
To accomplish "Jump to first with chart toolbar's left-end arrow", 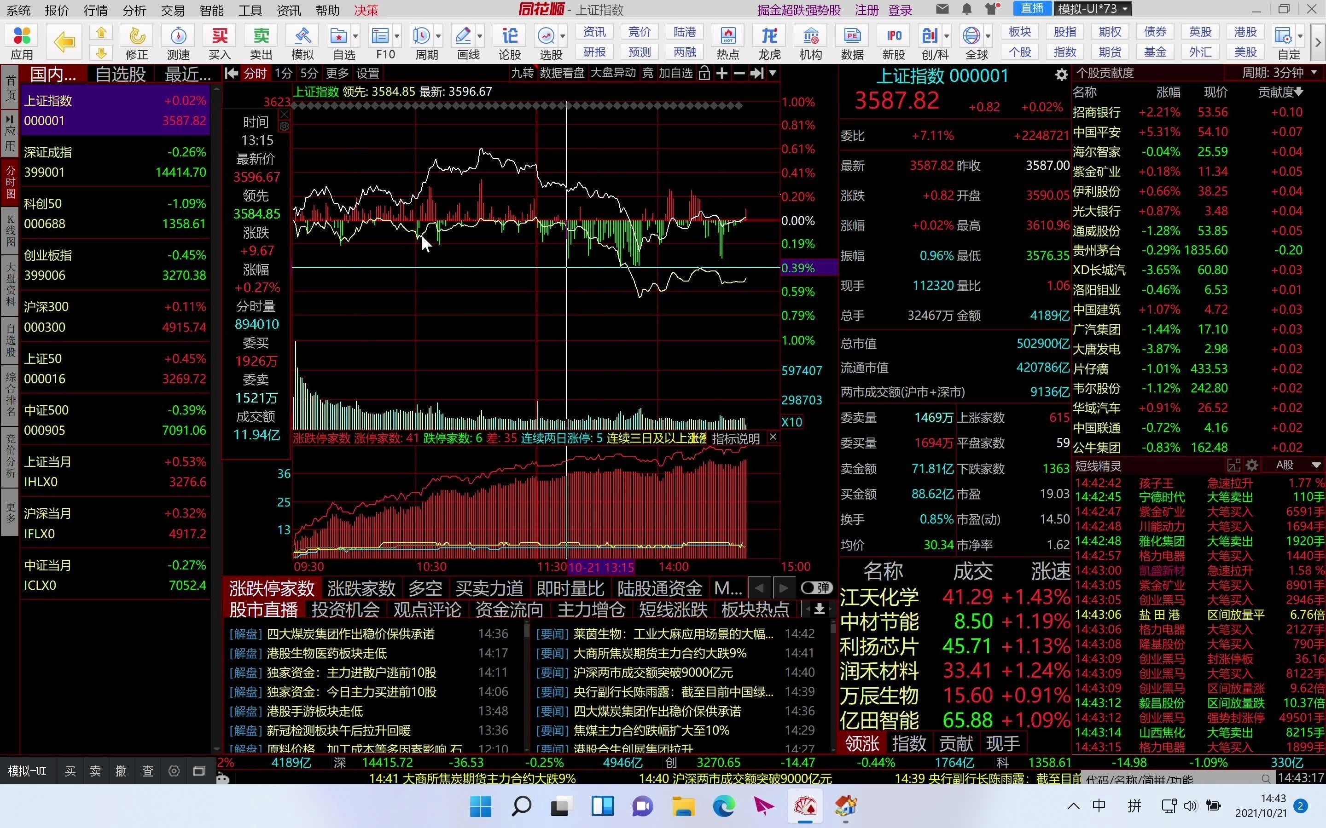I will (x=231, y=74).
